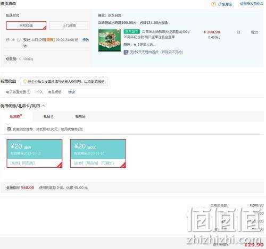
Task: Select 京东快递 delivery method
Action: 26,25
